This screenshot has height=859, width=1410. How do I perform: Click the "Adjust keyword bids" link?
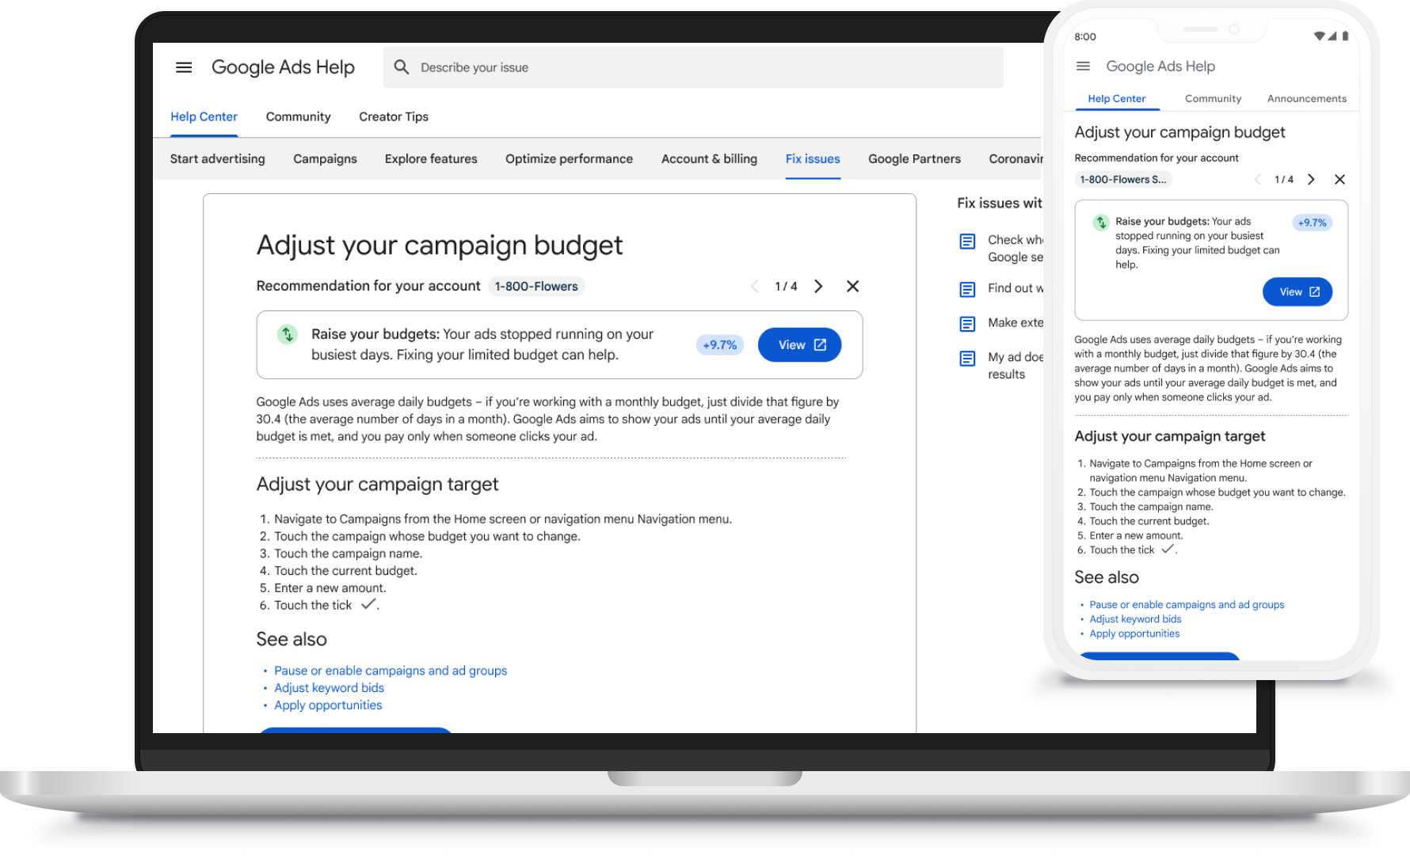coord(329,688)
